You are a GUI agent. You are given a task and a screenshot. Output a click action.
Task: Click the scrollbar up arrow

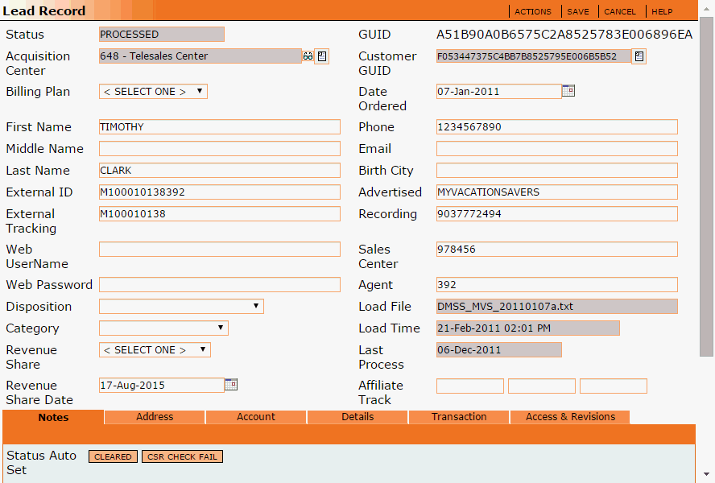(706, 8)
